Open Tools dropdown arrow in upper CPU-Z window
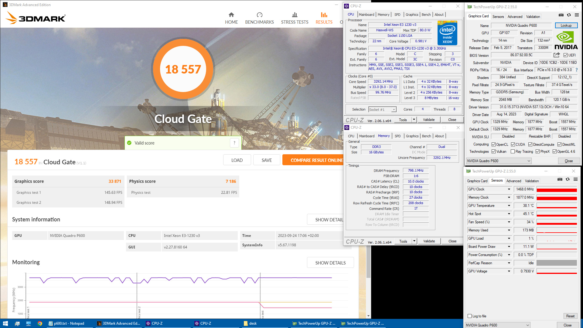 (414, 120)
